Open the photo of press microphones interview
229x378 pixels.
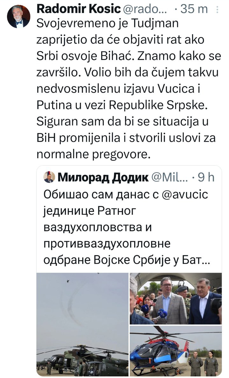(x=176, y=299)
